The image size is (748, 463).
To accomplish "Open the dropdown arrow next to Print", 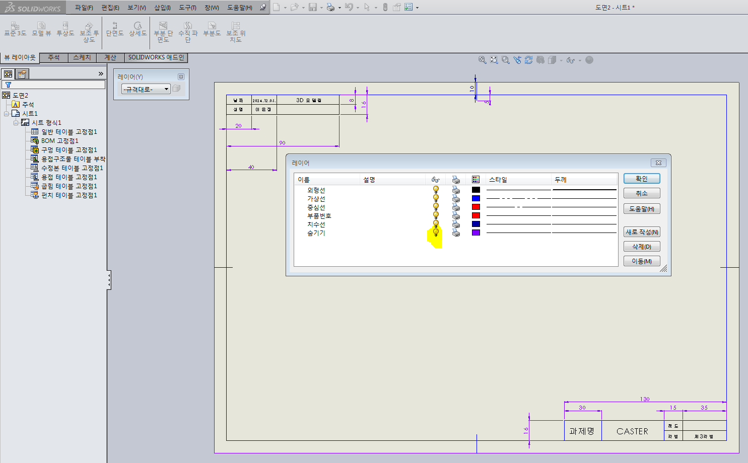I will 339,8.
